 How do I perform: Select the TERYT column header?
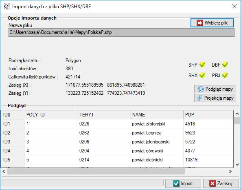coord(104,114)
